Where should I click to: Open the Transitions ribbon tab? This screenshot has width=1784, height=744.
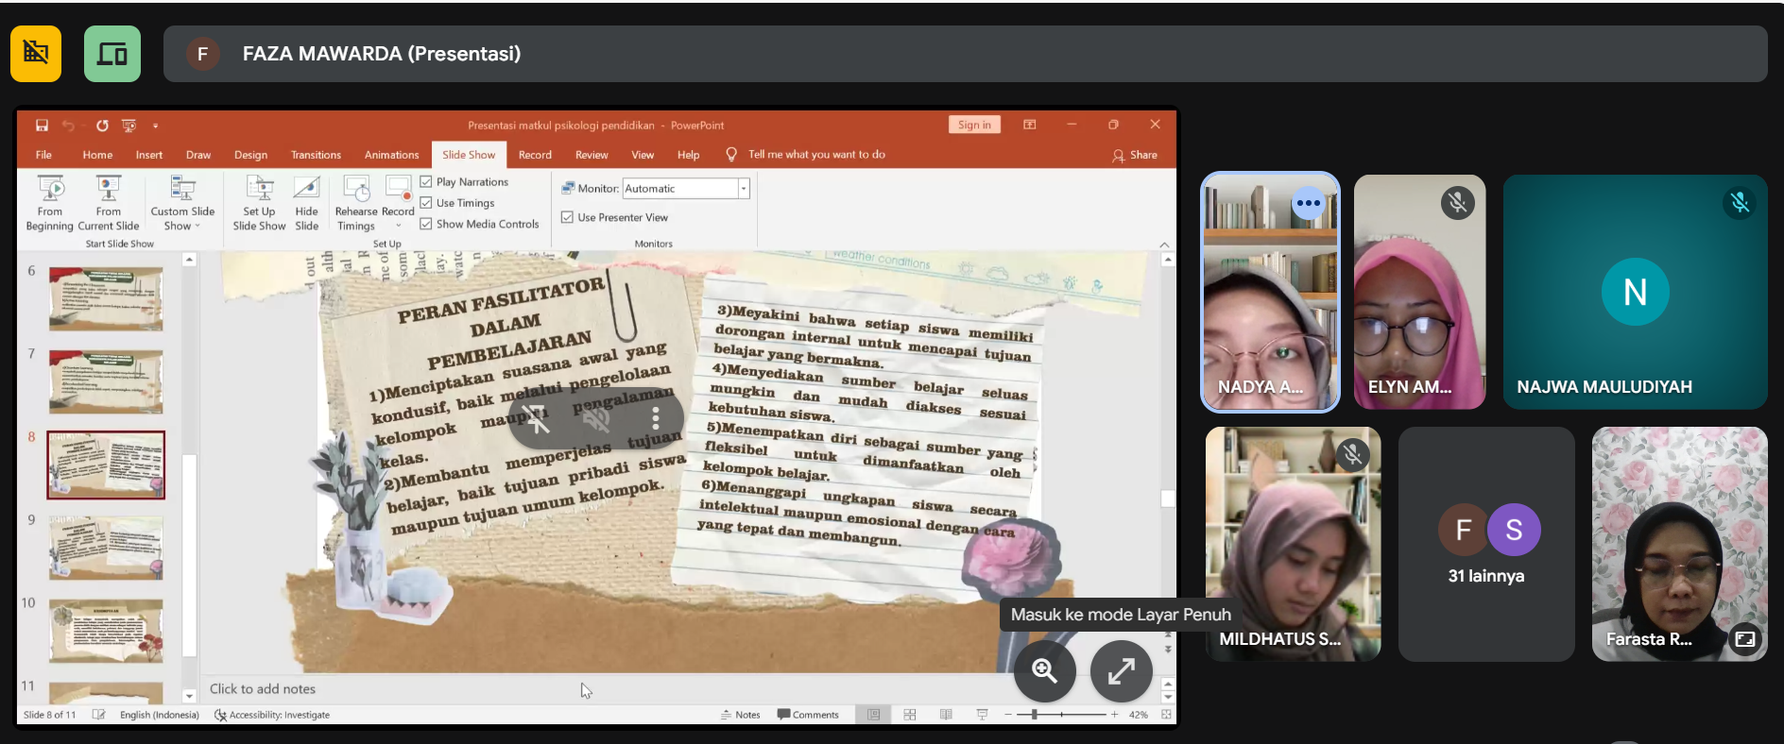coord(316,155)
